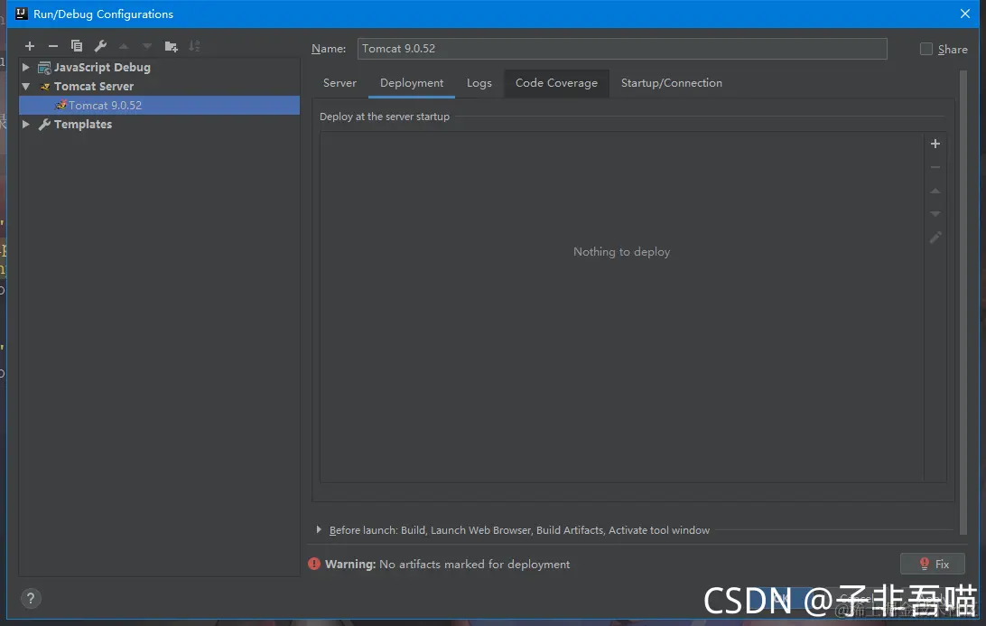Create new folder for configurations
Image resolution: width=986 pixels, height=626 pixels.
[171, 46]
